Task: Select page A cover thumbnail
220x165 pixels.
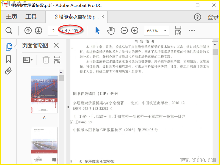Action: click(x=44, y=94)
